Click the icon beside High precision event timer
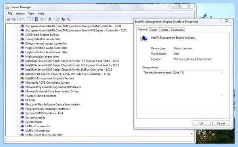 [22, 57]
